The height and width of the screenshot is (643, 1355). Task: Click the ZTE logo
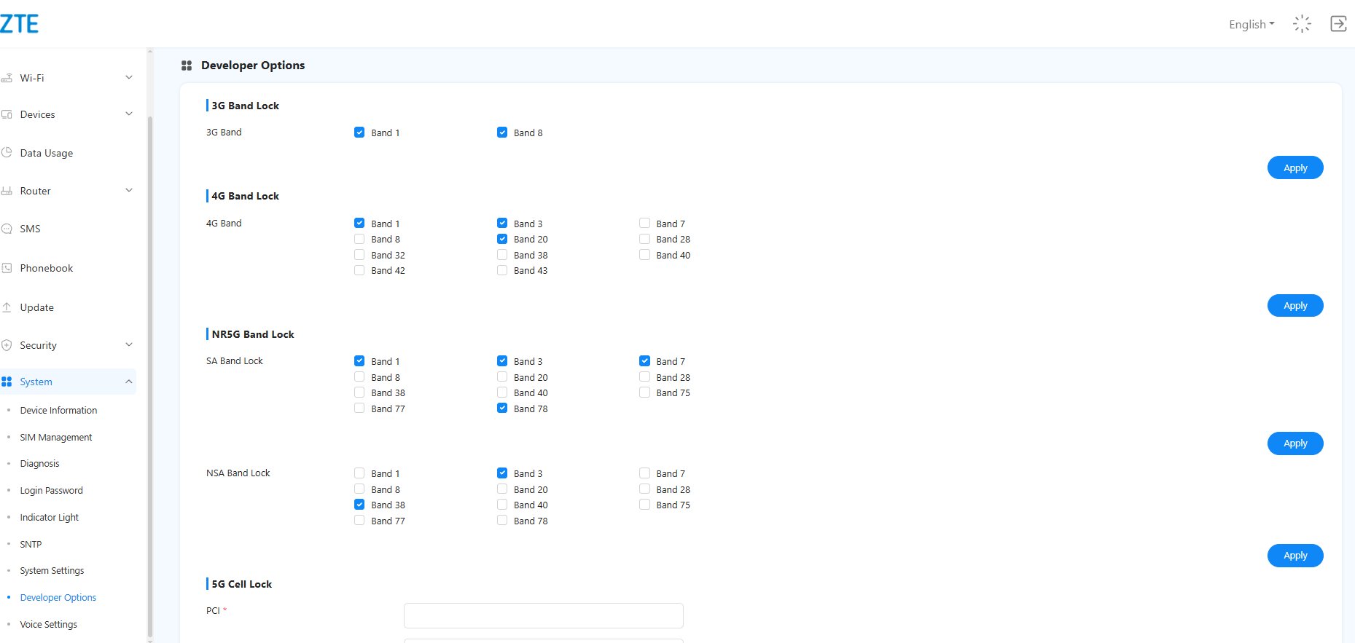19,24
